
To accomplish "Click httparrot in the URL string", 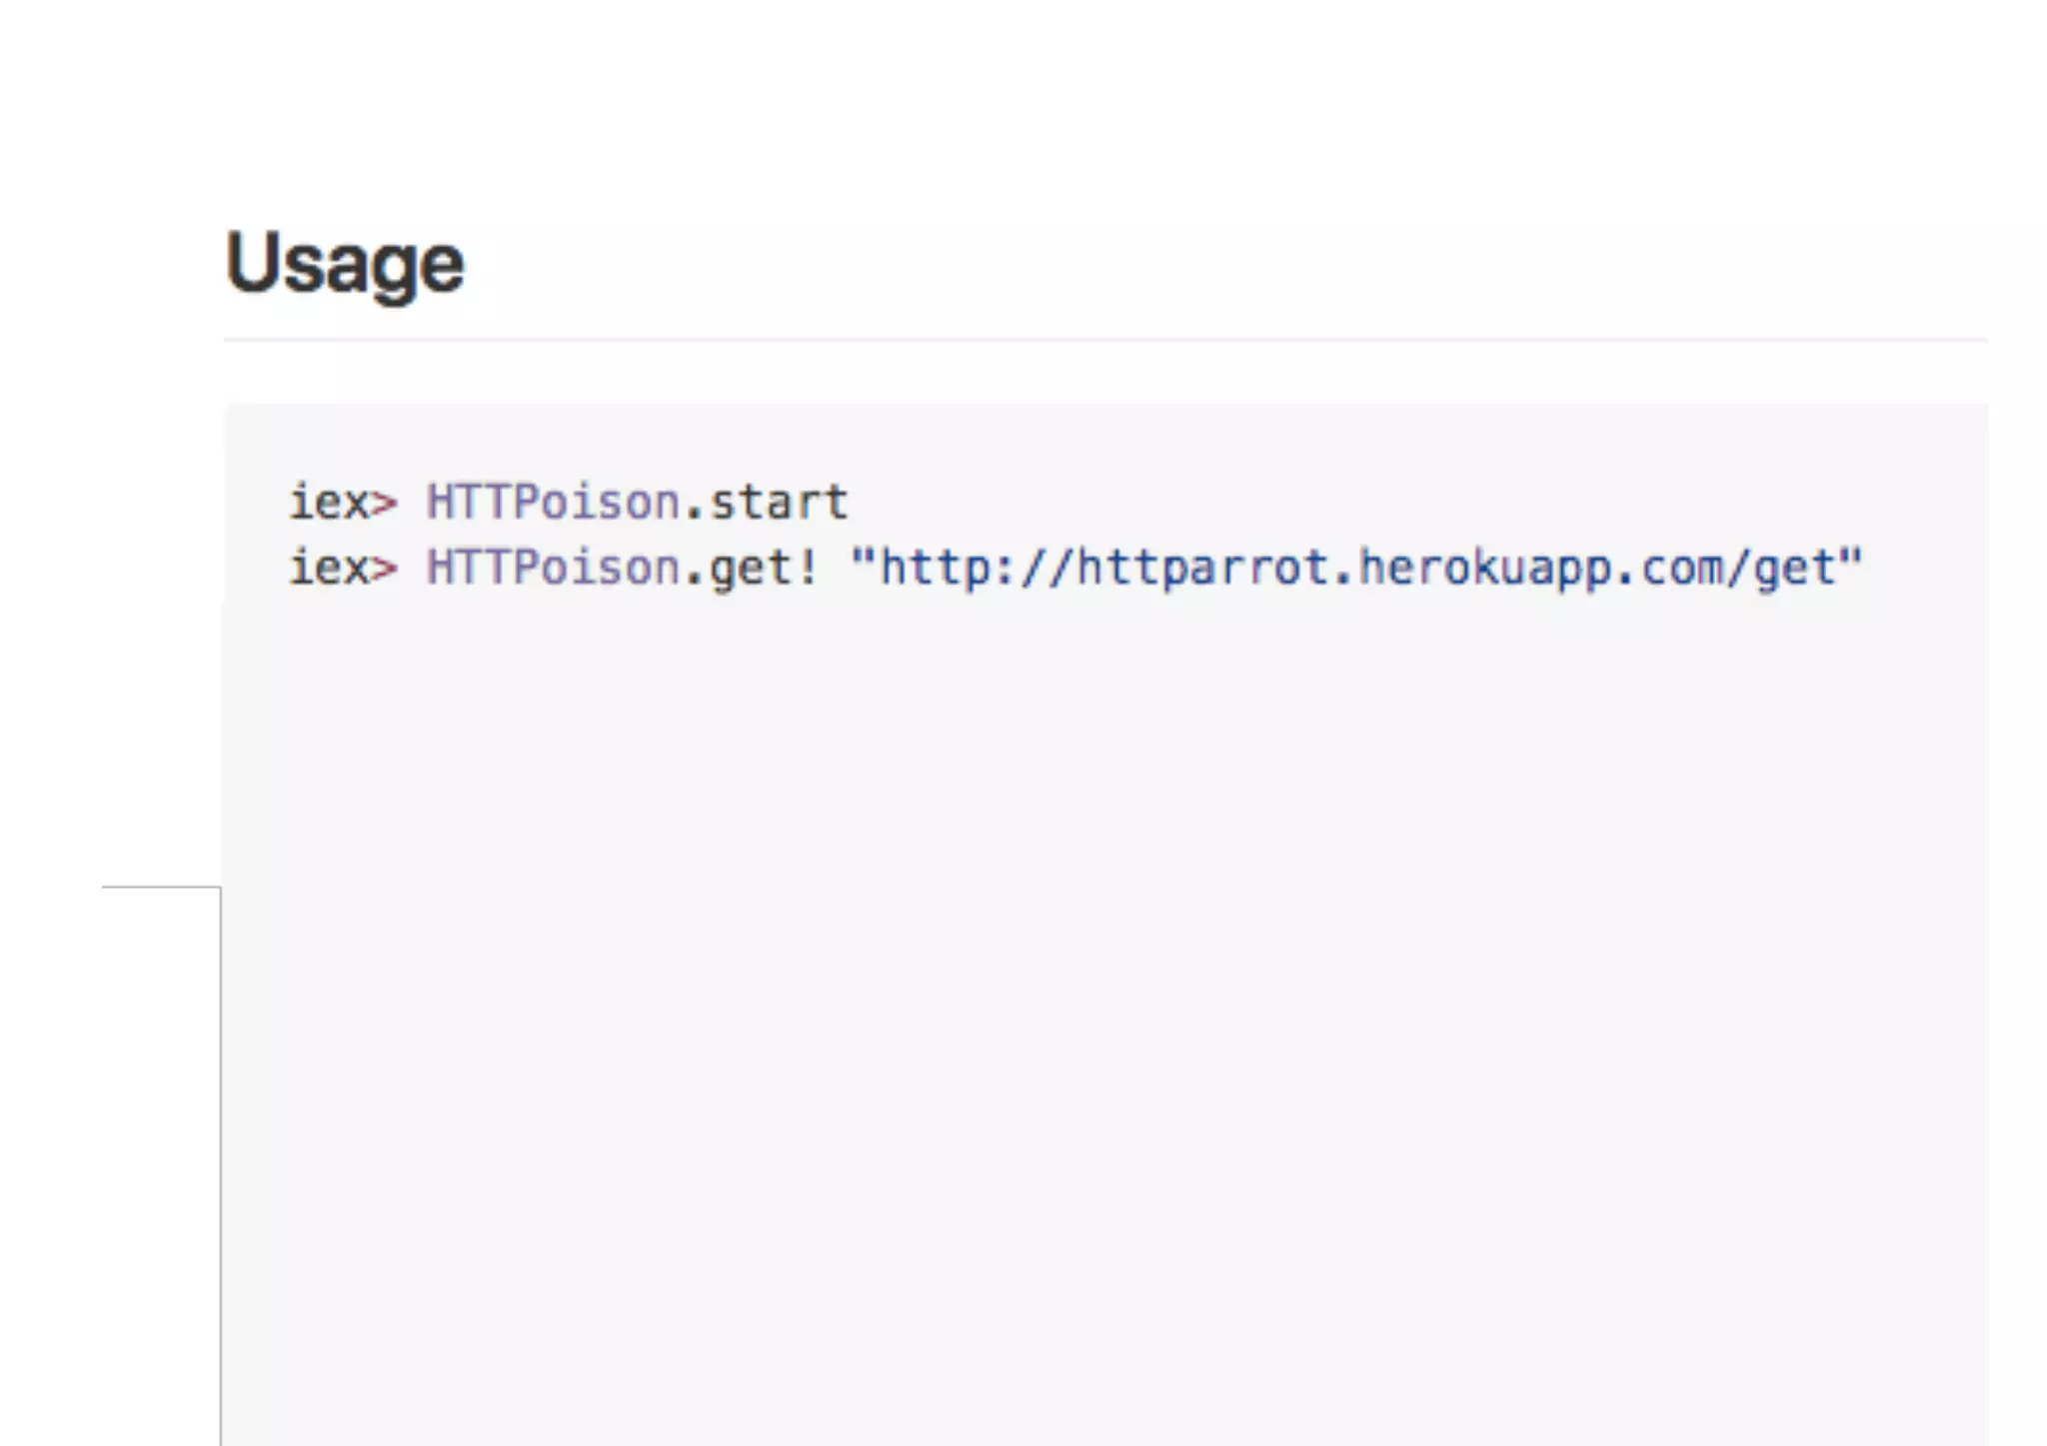I will (x=1202, y=569).
